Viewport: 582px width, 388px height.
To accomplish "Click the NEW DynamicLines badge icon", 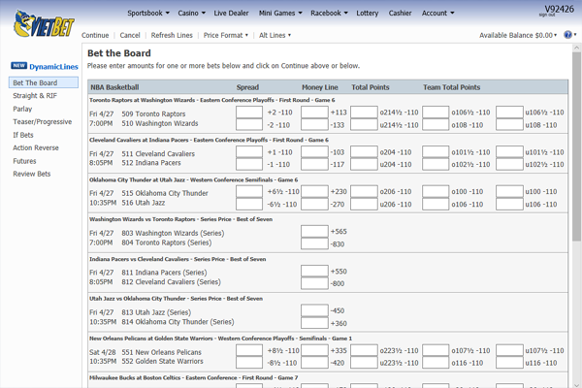I will [x=19, y=66].
